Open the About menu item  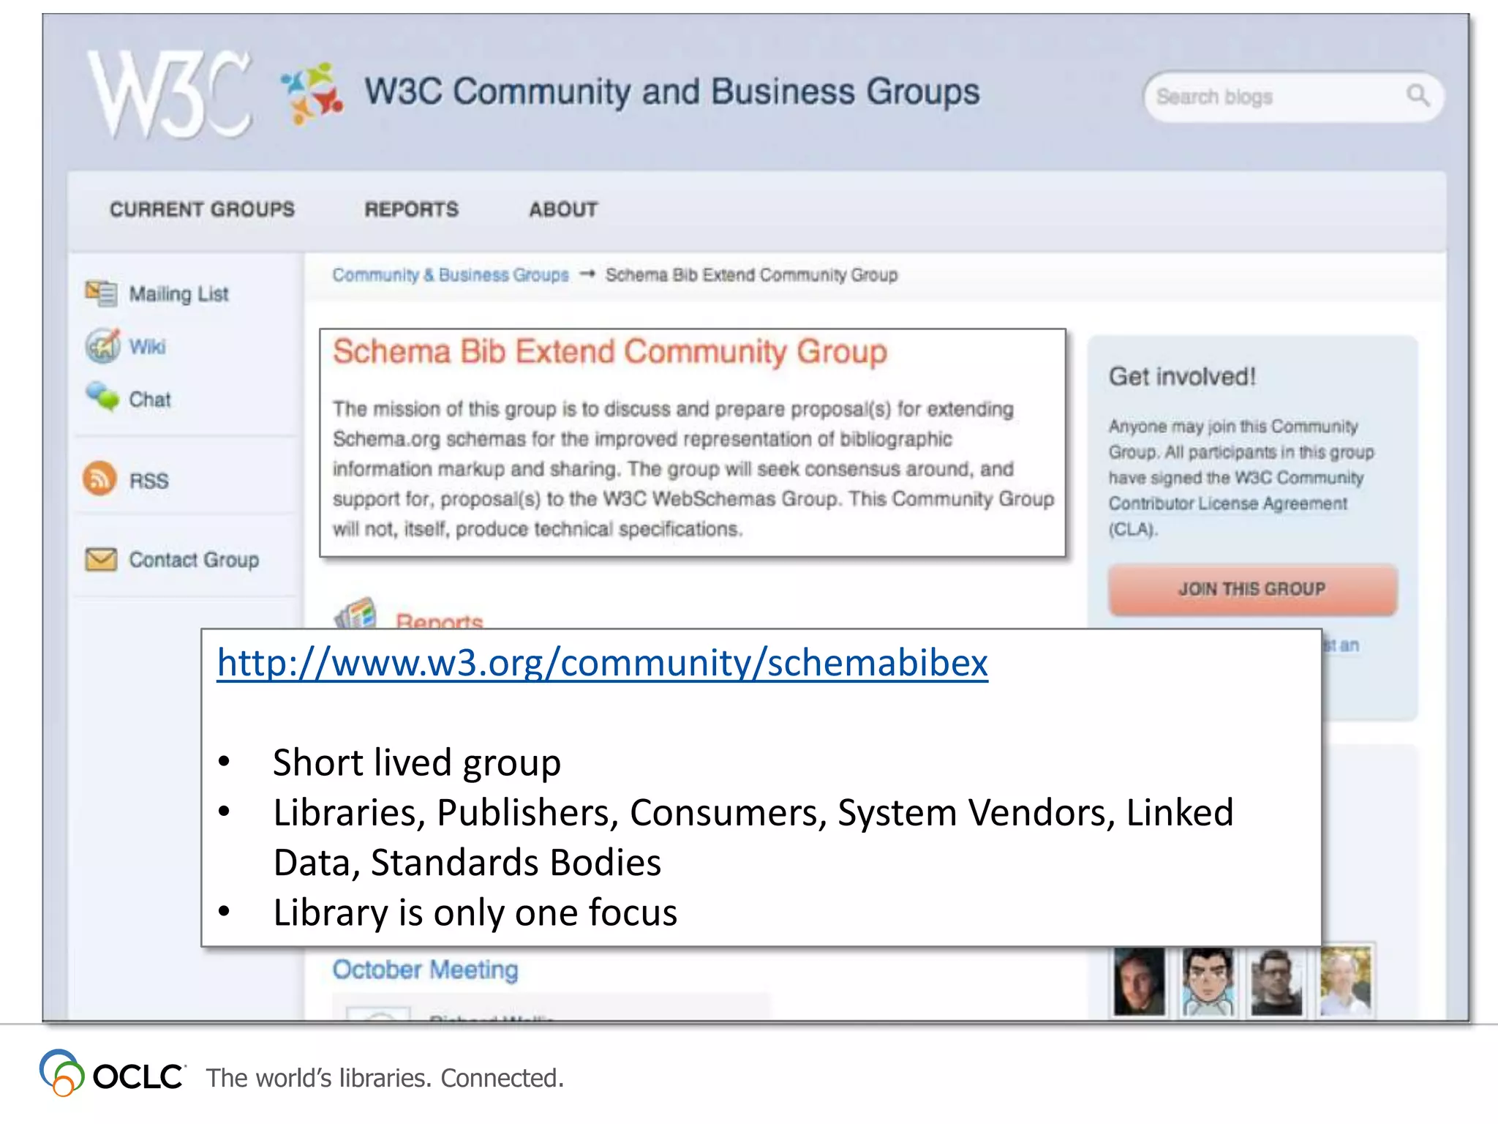click(563, 209)
